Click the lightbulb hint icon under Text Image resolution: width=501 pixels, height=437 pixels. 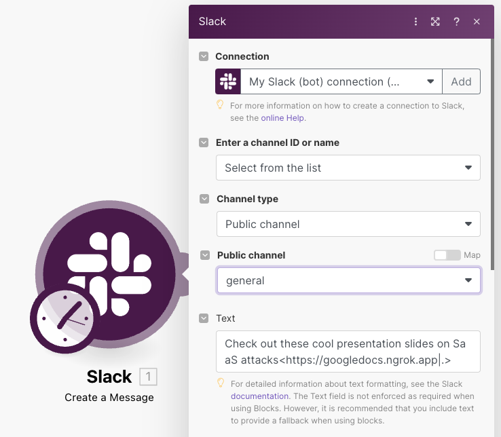pos(221,383)
